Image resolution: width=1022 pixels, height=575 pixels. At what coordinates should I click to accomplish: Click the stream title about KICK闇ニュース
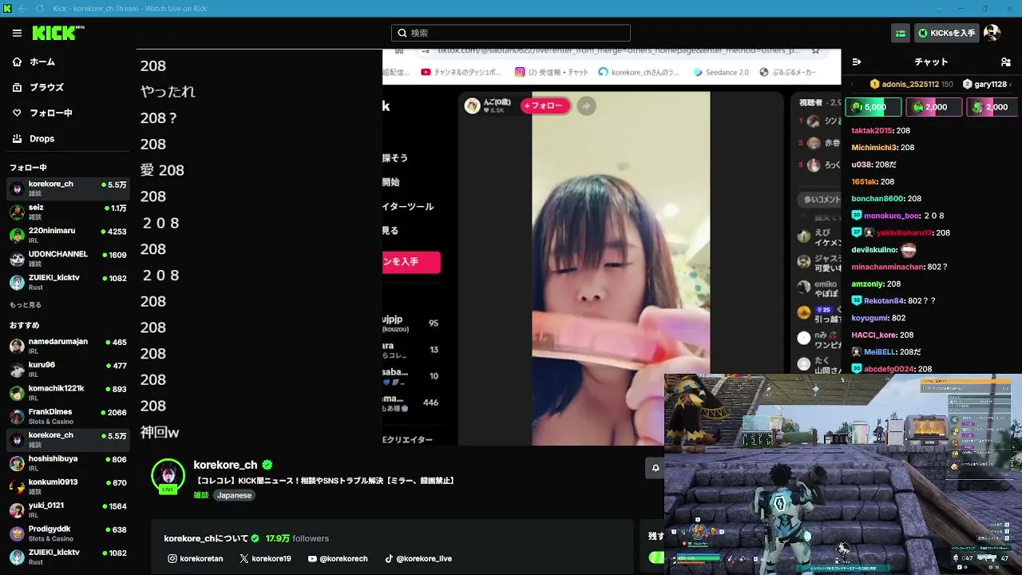pos(325,481)
